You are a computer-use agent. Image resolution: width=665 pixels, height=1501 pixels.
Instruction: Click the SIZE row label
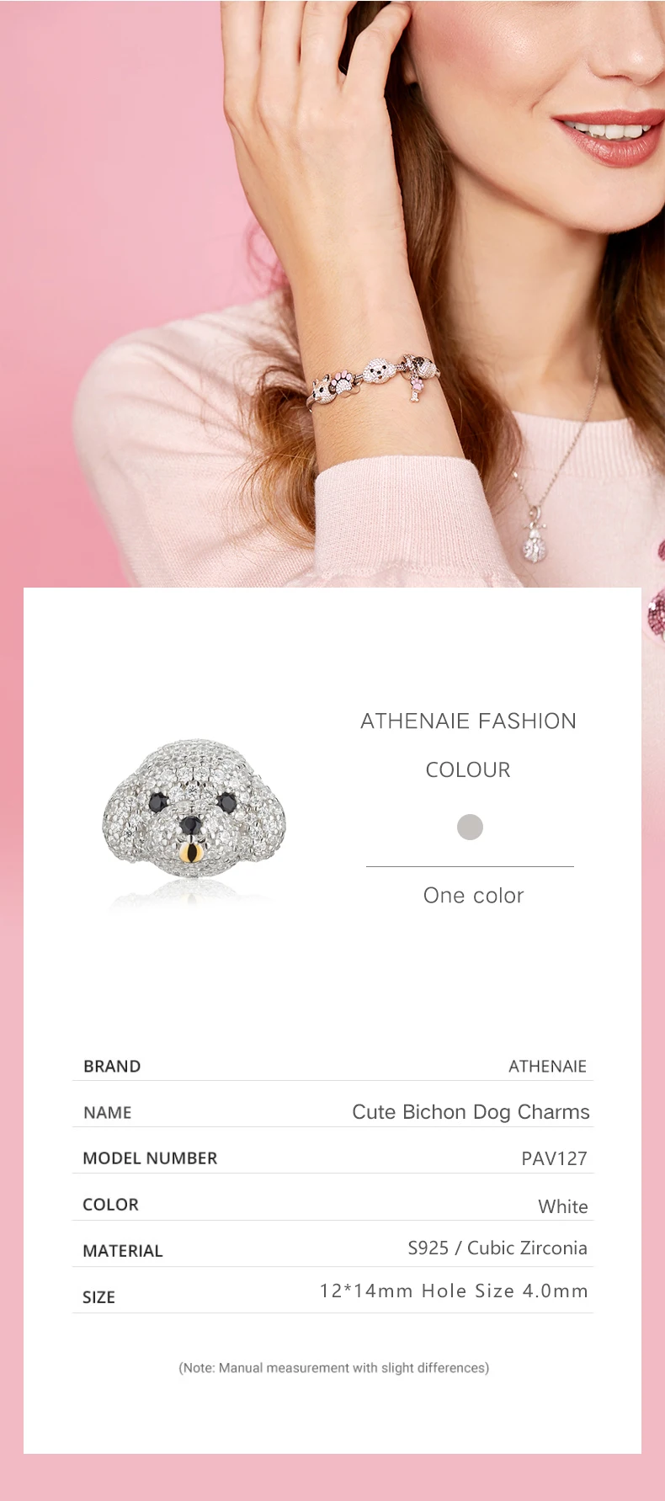click(98, 1296)
